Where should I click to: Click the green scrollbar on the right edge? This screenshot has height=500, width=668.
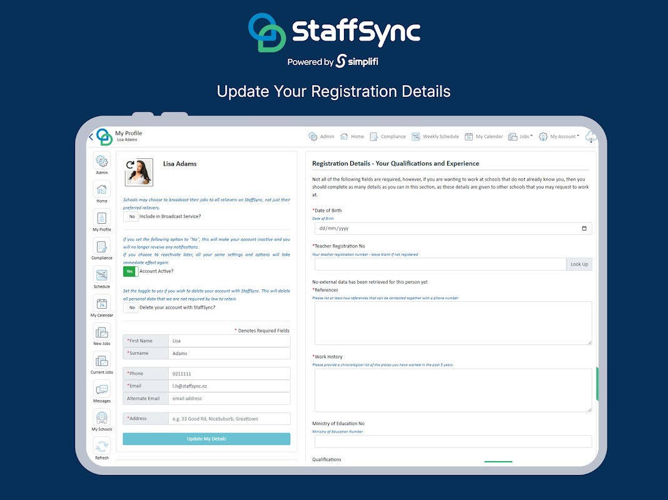[x=597, y=384]
